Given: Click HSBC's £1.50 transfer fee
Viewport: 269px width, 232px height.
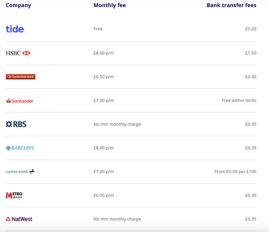Looking at the screenshot, I should (251, 53).
